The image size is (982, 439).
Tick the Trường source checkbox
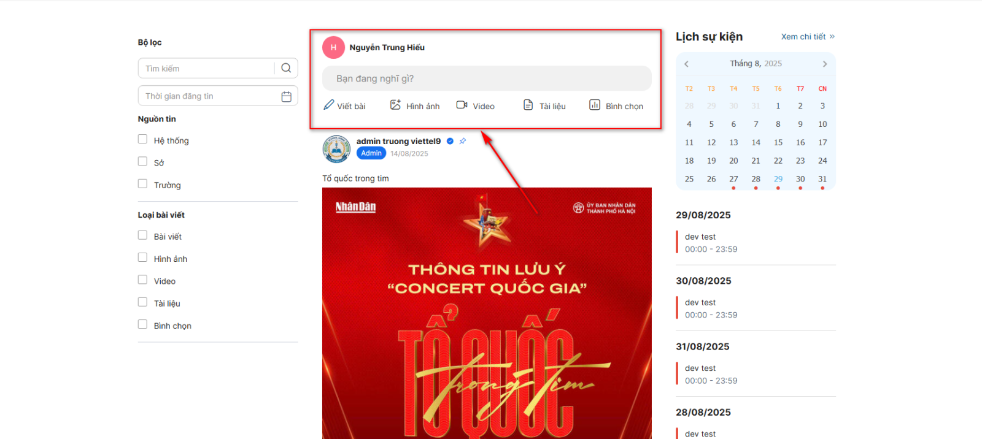142,183
